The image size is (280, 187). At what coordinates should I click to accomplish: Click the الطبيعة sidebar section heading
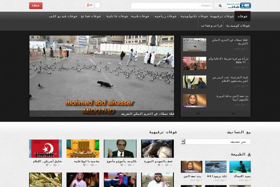tap(241, 154)
